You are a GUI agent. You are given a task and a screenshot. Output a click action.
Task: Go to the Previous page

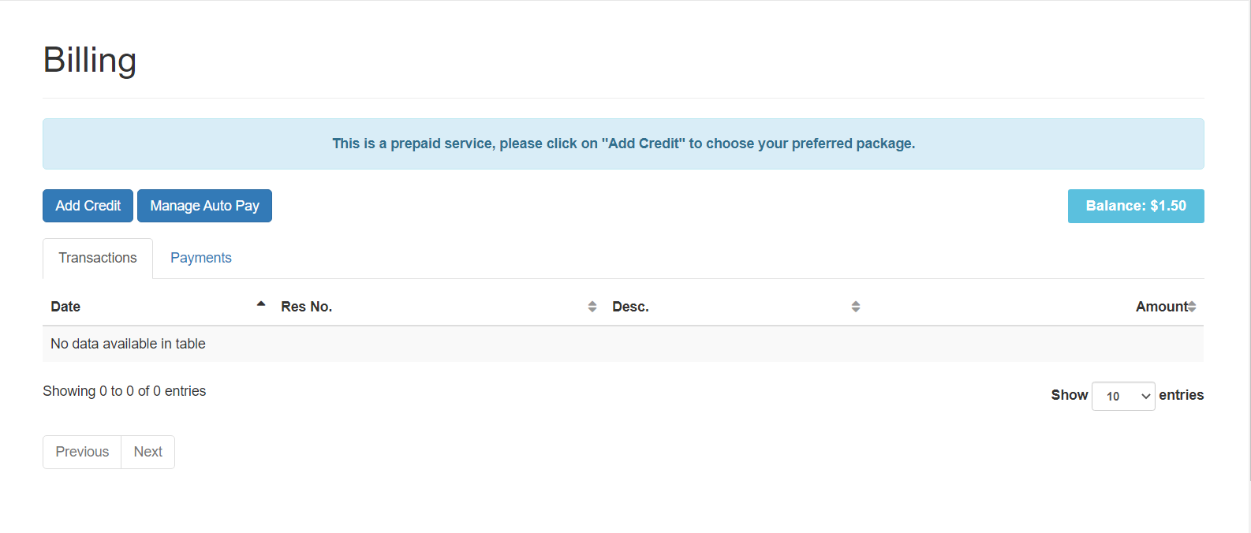(82, 452)
